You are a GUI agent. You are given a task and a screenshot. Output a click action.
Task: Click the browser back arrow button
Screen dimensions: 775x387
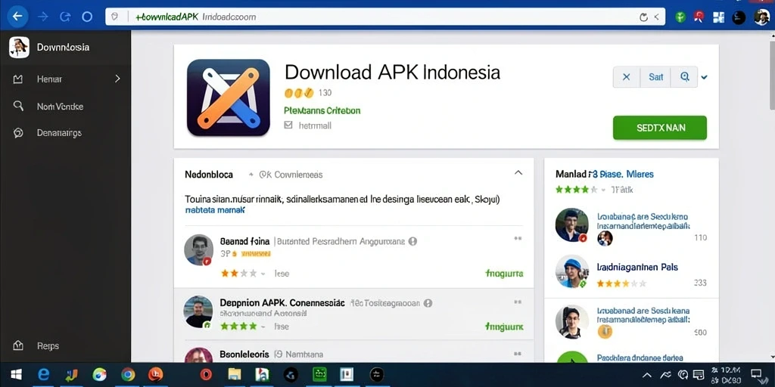[x=17, y=17]
